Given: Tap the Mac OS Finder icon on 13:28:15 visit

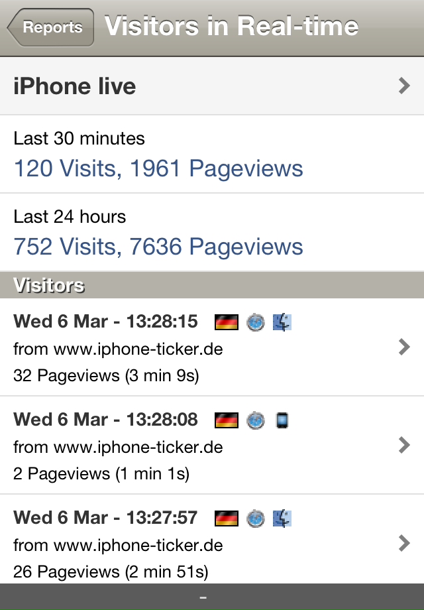Looking at the screenshot, I should (x=282, y=322).
